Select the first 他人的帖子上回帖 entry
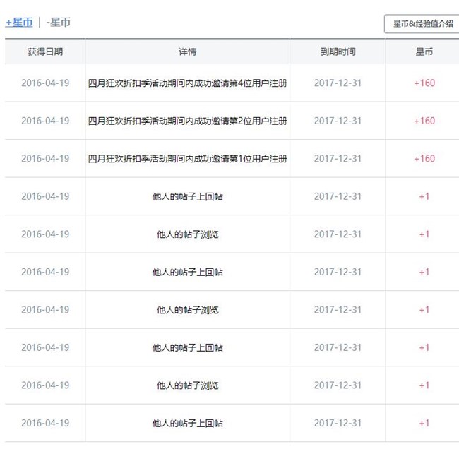This screenshot has height=449, width=459. [x=187, y=197]
